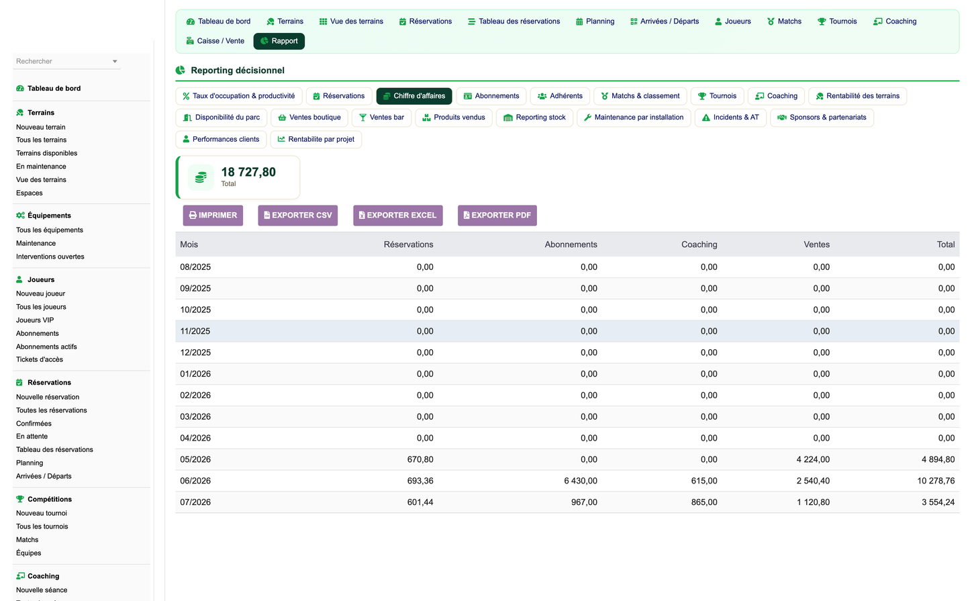The width and height of the screenshot is (970, 601).
Task: Click EXPORTER PDF button
Action: (x=497, y=216)
